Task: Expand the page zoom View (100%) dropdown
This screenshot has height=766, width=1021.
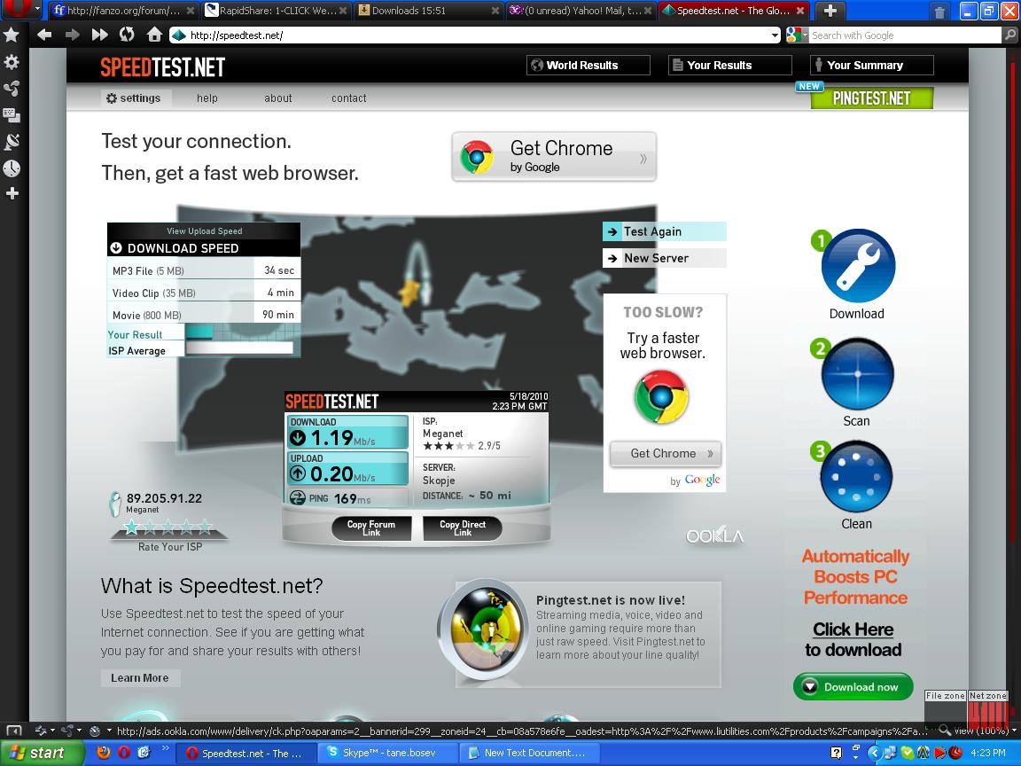Action: [978, 731]
